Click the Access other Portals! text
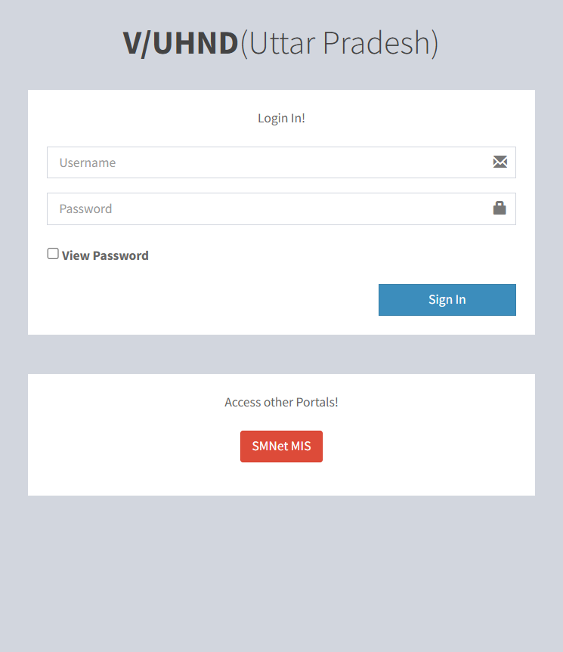 tap(281, 402)
